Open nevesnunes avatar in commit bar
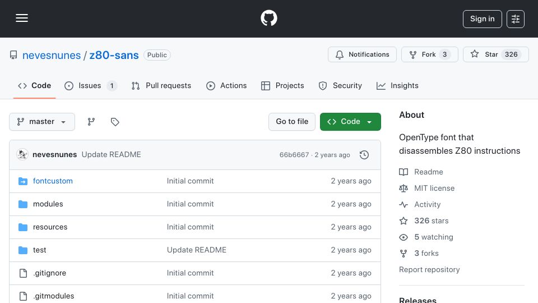Image resolution: width=538 pixels, height=303 pixels. [x=22, y=155]
